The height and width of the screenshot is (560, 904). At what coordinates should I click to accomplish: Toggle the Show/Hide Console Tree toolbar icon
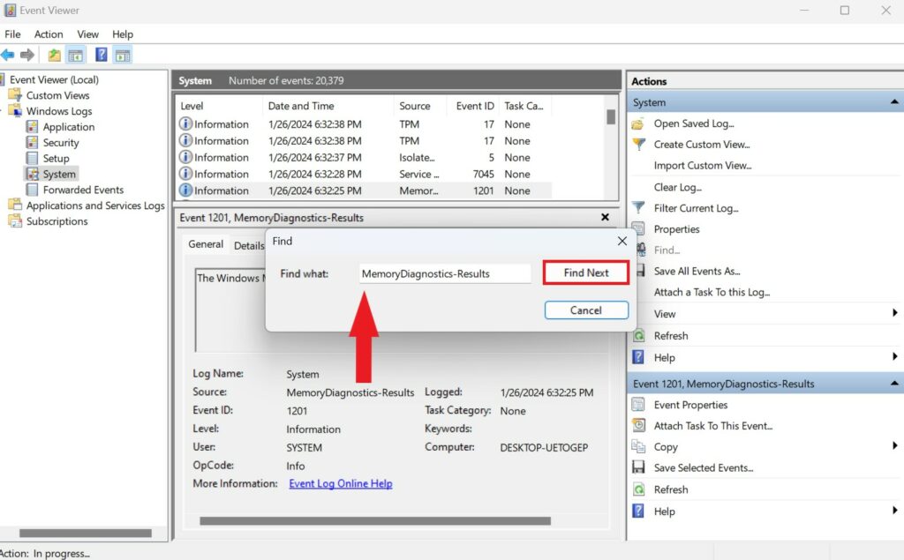[76, 54]
